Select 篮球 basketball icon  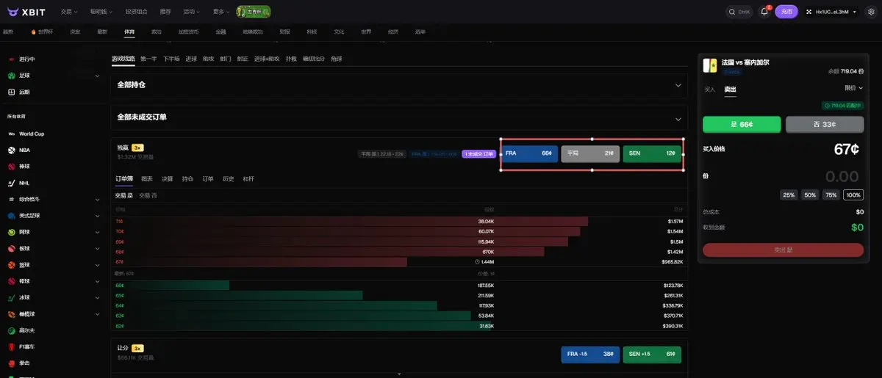point(12,264)
